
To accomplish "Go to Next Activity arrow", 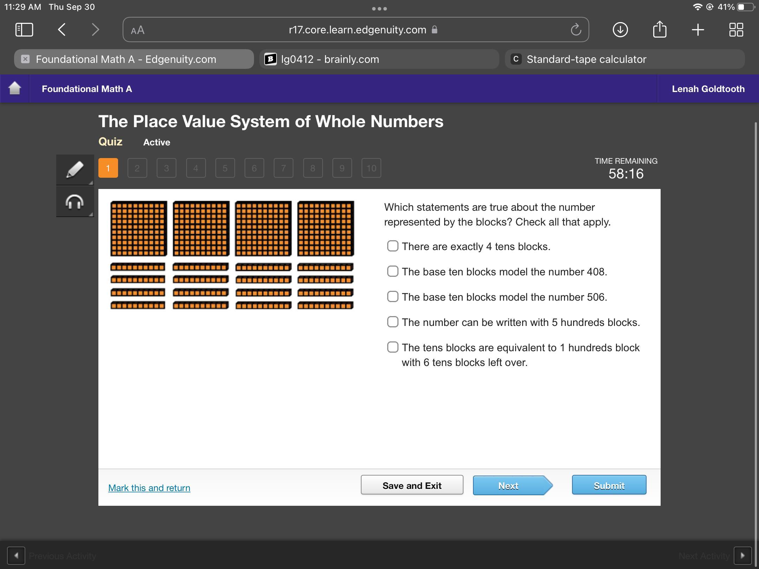I will [742, 556].
